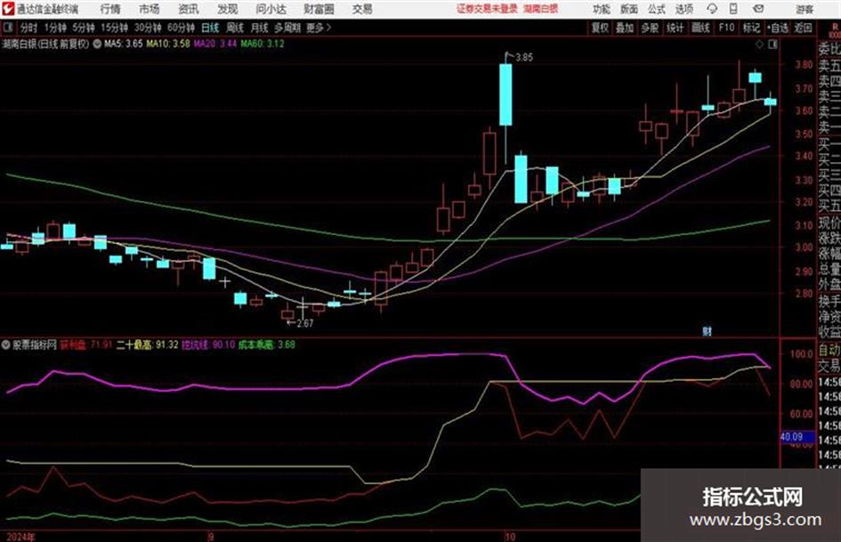Click the 2024年 date axis label
Screen dimensions: 841x542
click(20, 537)
